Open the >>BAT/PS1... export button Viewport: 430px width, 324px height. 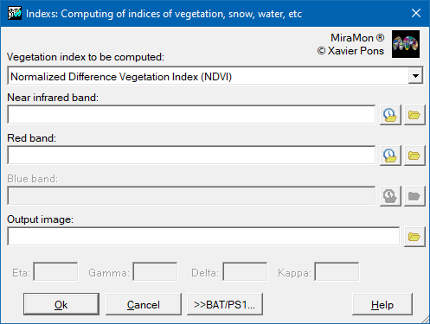pos(225,304)
